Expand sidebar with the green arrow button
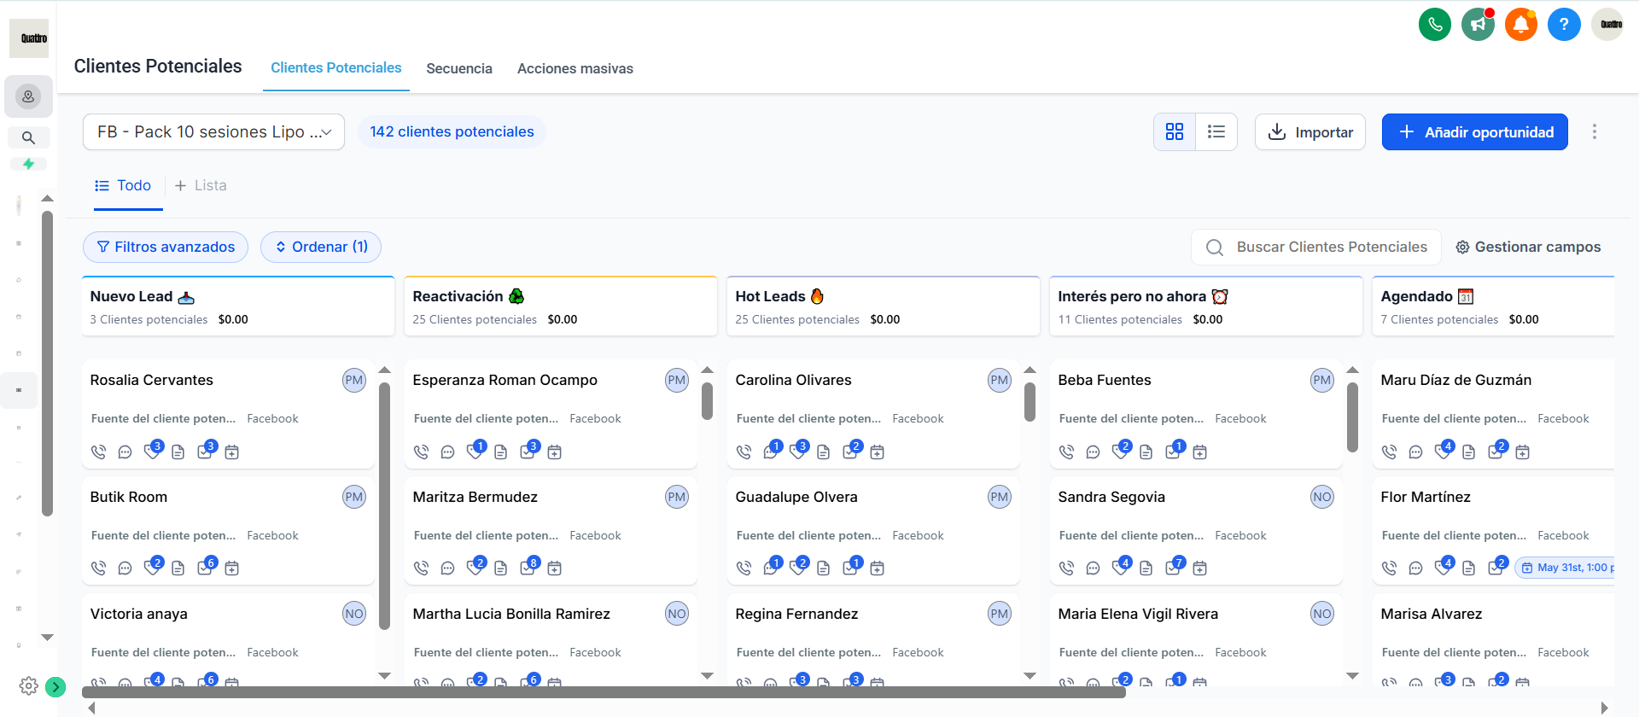Image resolution: width=1639 pixels, height=717 pixels. click(x=55, y=686)
